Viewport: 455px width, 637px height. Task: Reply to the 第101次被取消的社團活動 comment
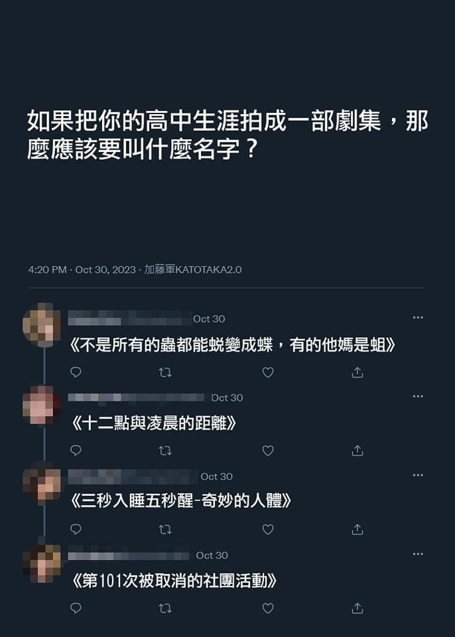pyautogui.click(x=76, y=608)
